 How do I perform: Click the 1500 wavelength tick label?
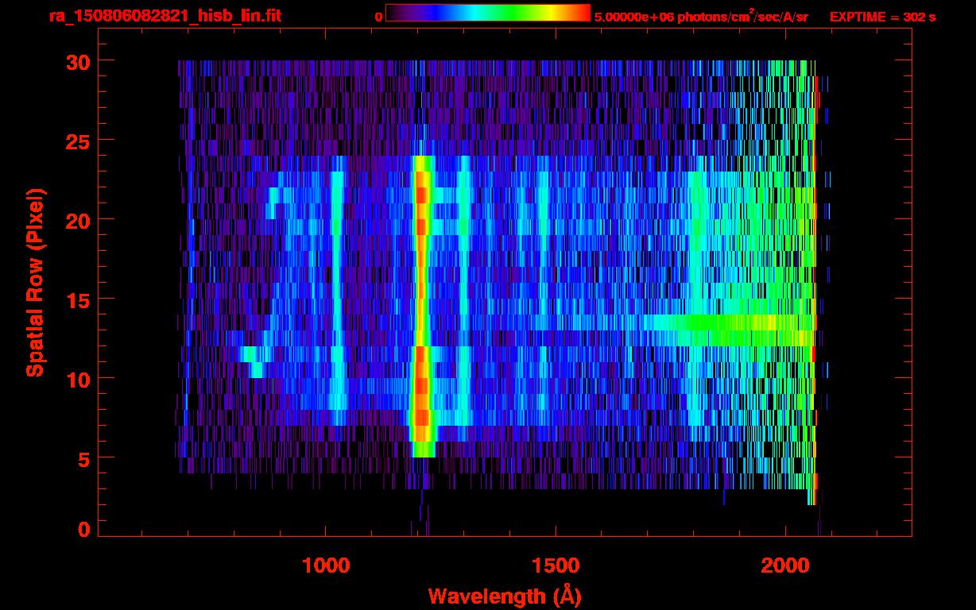[x=556, y=566]
